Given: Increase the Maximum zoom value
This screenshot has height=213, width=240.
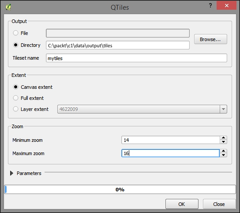Looking at the screenshot, I should pyautogui.click(x=223, y=151).
